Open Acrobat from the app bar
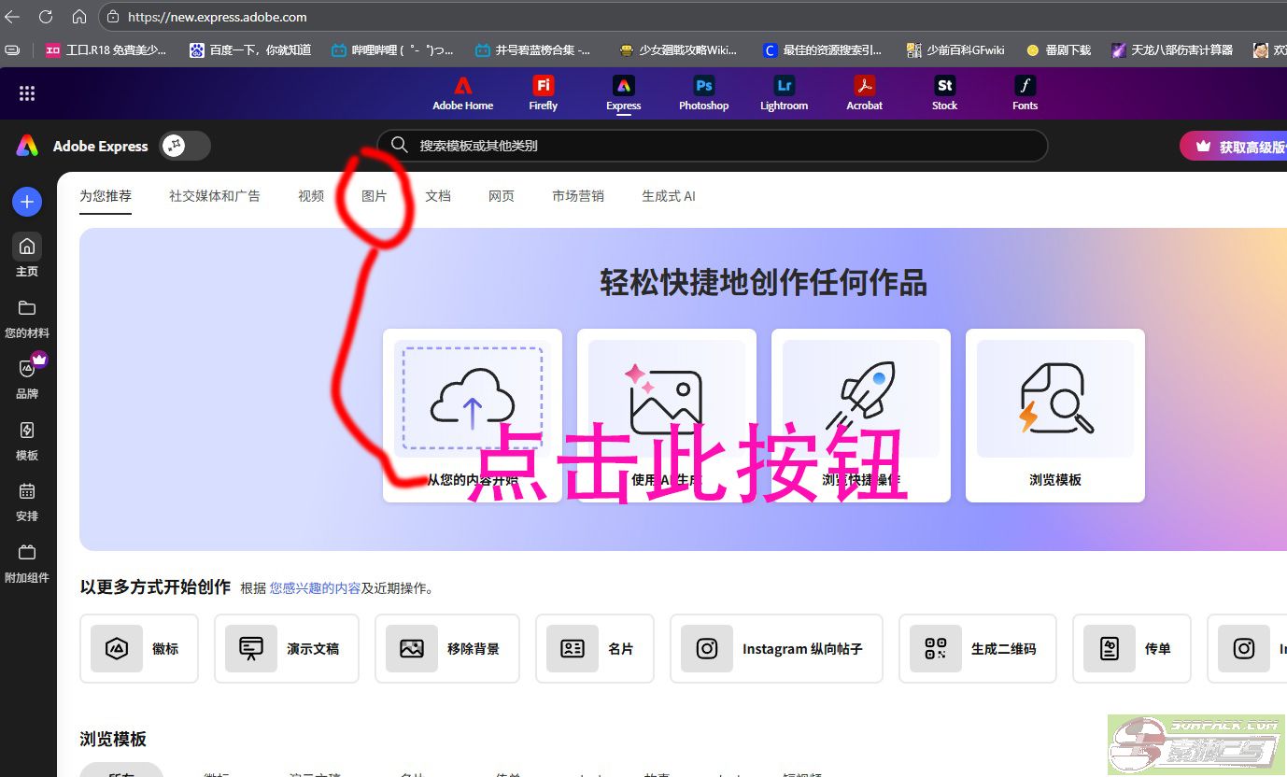Image resolution: width=1287 pixels, height=777 pixels. coord(864,93)
